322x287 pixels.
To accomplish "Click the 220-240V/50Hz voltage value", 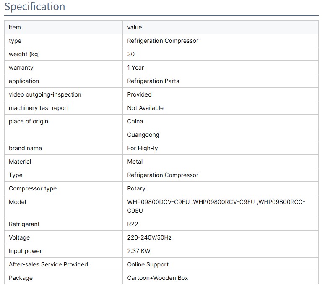I will 149,237.
